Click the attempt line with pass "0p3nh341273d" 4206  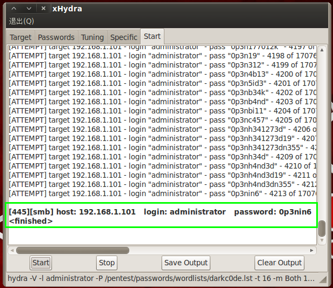[163, 129]
